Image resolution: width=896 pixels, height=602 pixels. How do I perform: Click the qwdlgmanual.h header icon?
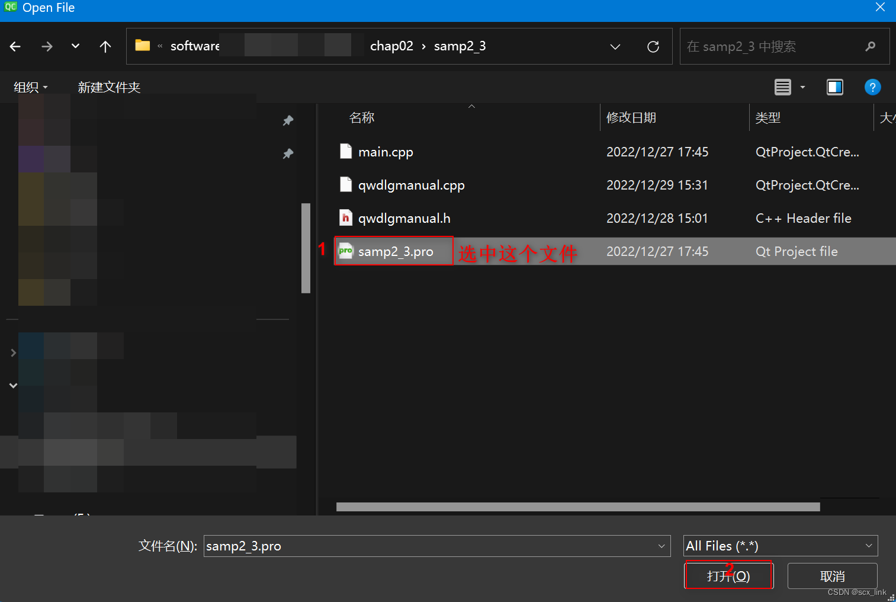tap(346, 217)
